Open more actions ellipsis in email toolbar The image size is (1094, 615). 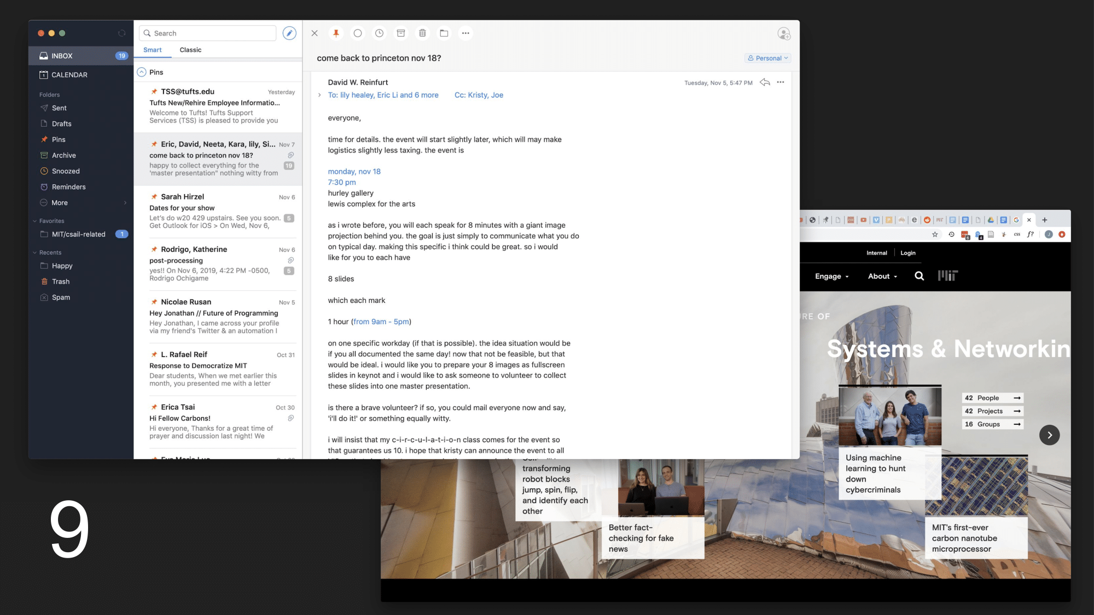point(465,33)
